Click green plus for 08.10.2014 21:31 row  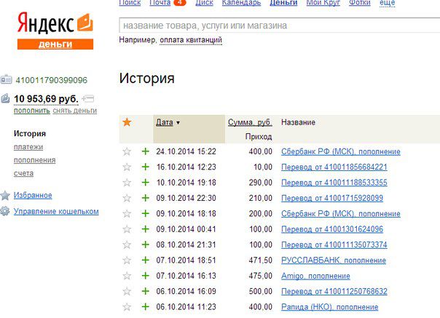pos(146,245)
